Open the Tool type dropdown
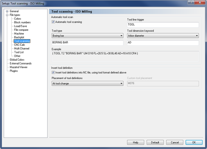Viewport: 207px width, 149px height. coord(88,36)
